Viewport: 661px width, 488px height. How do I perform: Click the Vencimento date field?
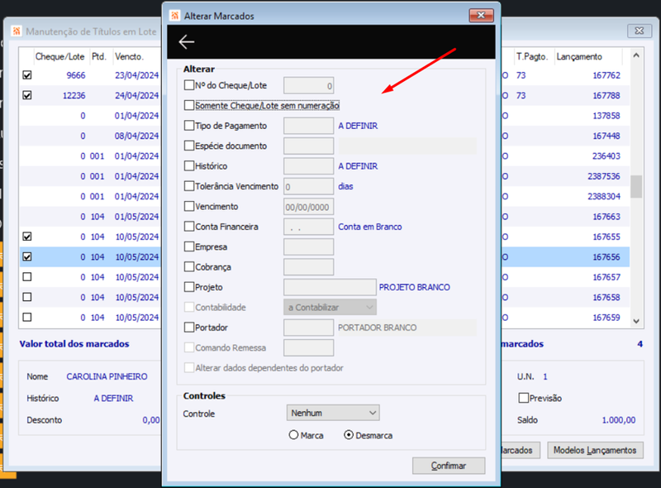[x=308, y=207]
